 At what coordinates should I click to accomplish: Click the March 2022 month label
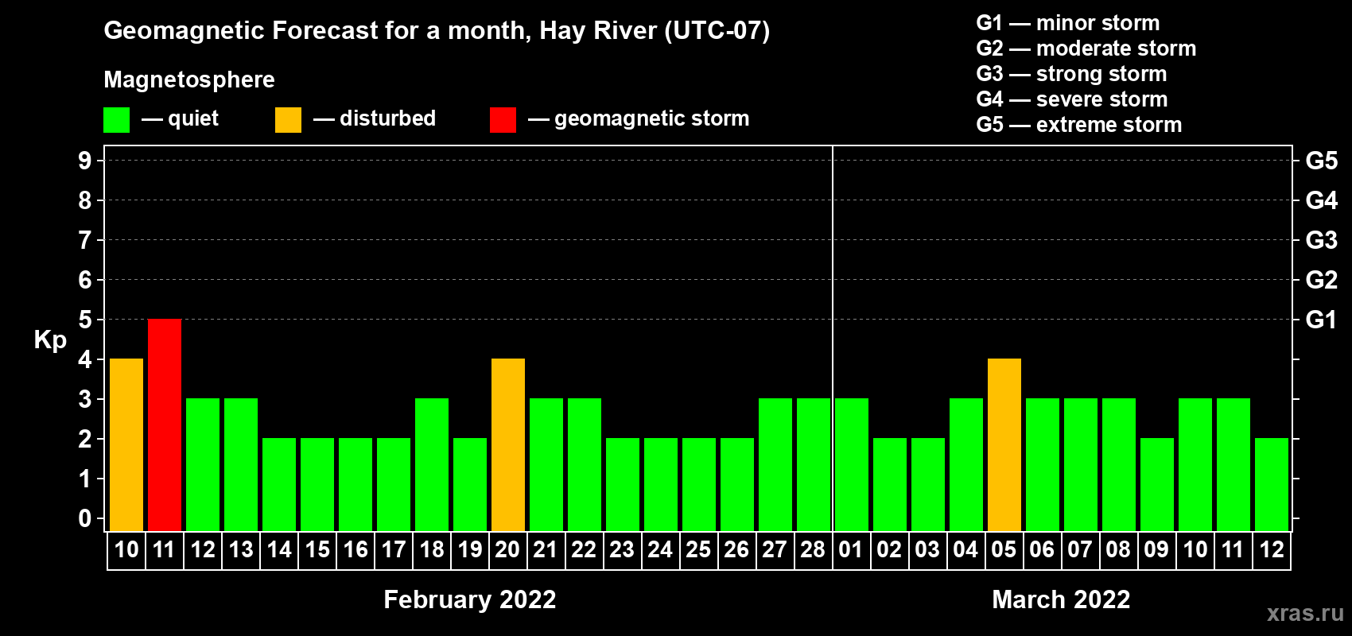point(1061,599)
